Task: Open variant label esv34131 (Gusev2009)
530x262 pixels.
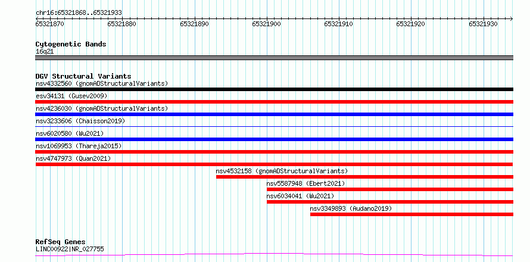Action: (x=71, y=96)
